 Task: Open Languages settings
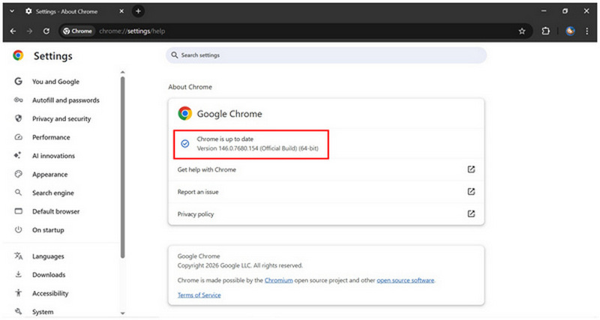(48, 256)
